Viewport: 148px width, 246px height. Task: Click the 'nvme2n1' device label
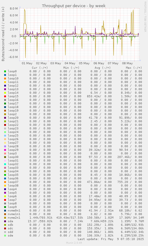pyautogui.click(x=14, y=218)
